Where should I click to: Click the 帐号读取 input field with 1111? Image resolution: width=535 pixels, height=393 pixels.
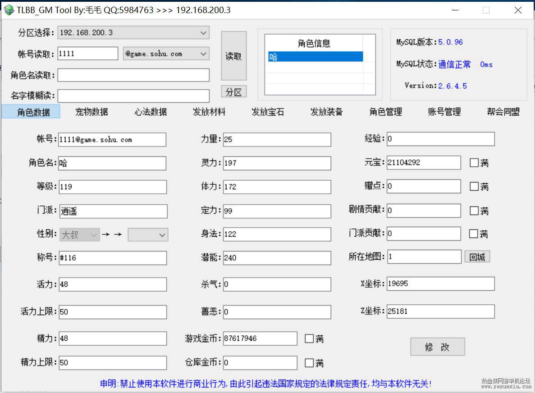(x=88, y=54)
